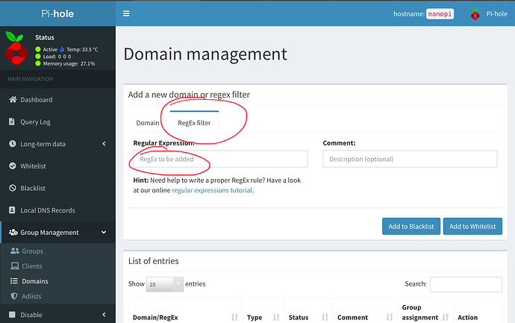
Task: Click the Long-term data clock icon
Action: 12,144
